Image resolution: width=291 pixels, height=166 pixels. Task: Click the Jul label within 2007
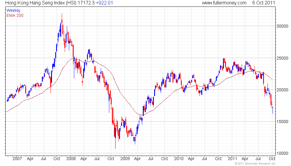[x=43, y=159]
